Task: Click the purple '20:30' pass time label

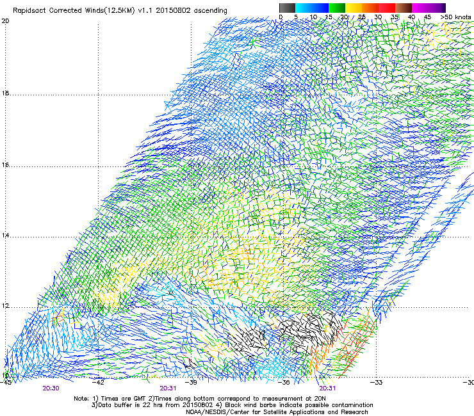Action: click(x=51, y=388)
